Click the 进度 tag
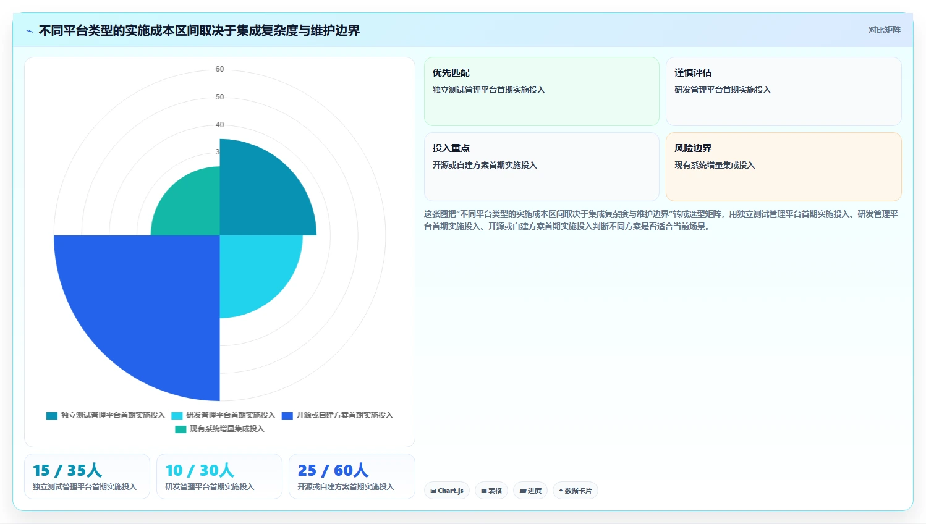926x524 pixels. pyautogui.click(x=530, y=491)
